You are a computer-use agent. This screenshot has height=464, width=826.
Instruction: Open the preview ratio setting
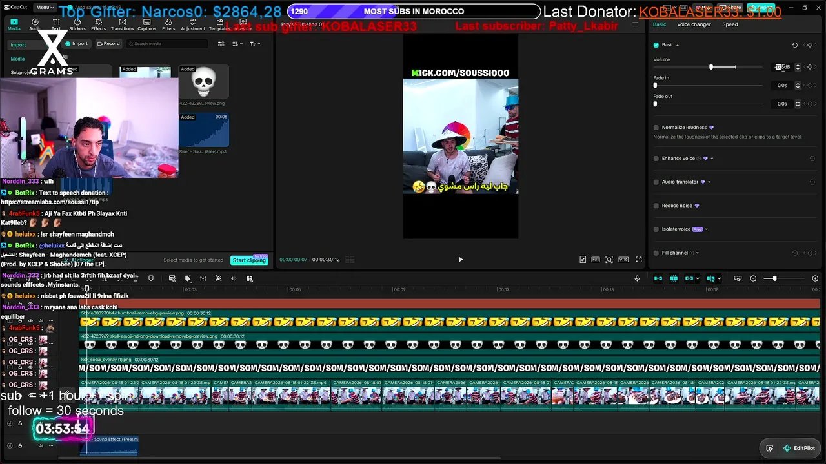[x=623, y=260]
